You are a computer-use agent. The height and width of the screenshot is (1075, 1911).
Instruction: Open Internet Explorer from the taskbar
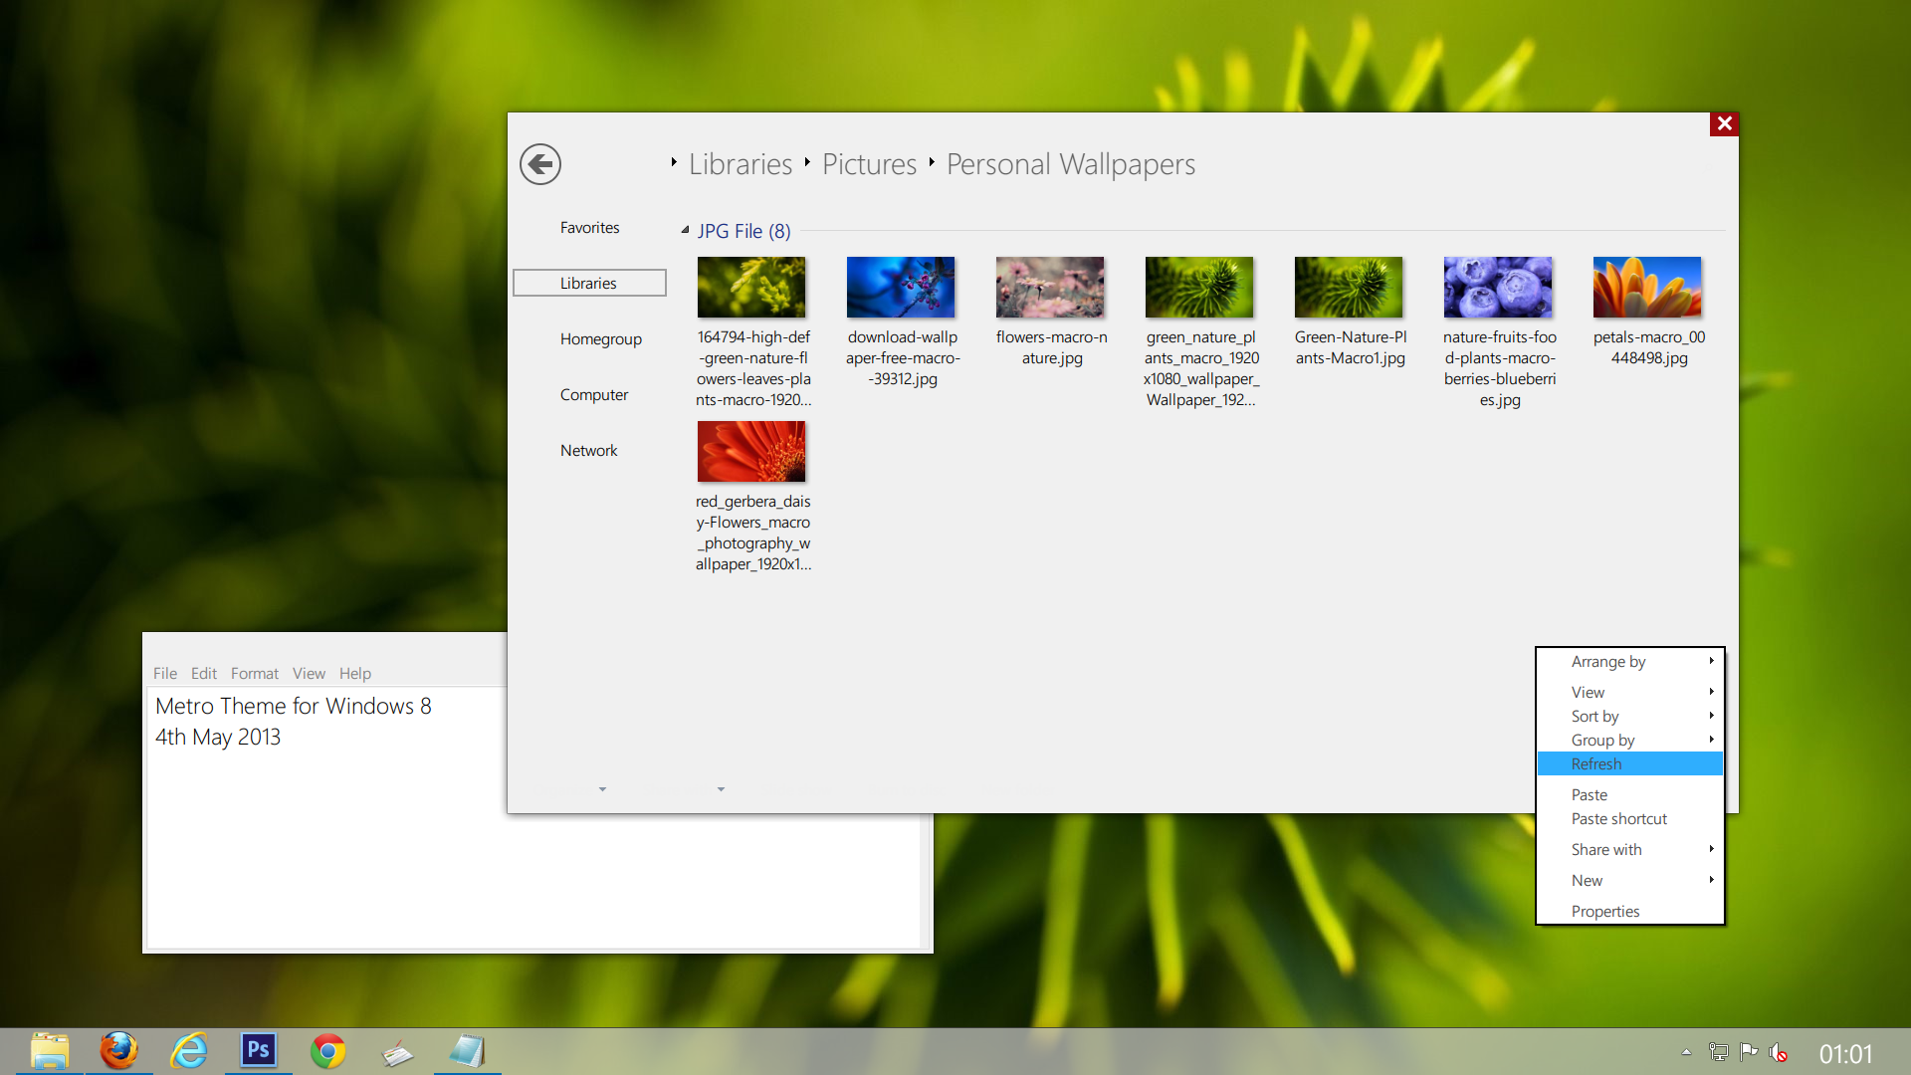(x=188, y=1051)
